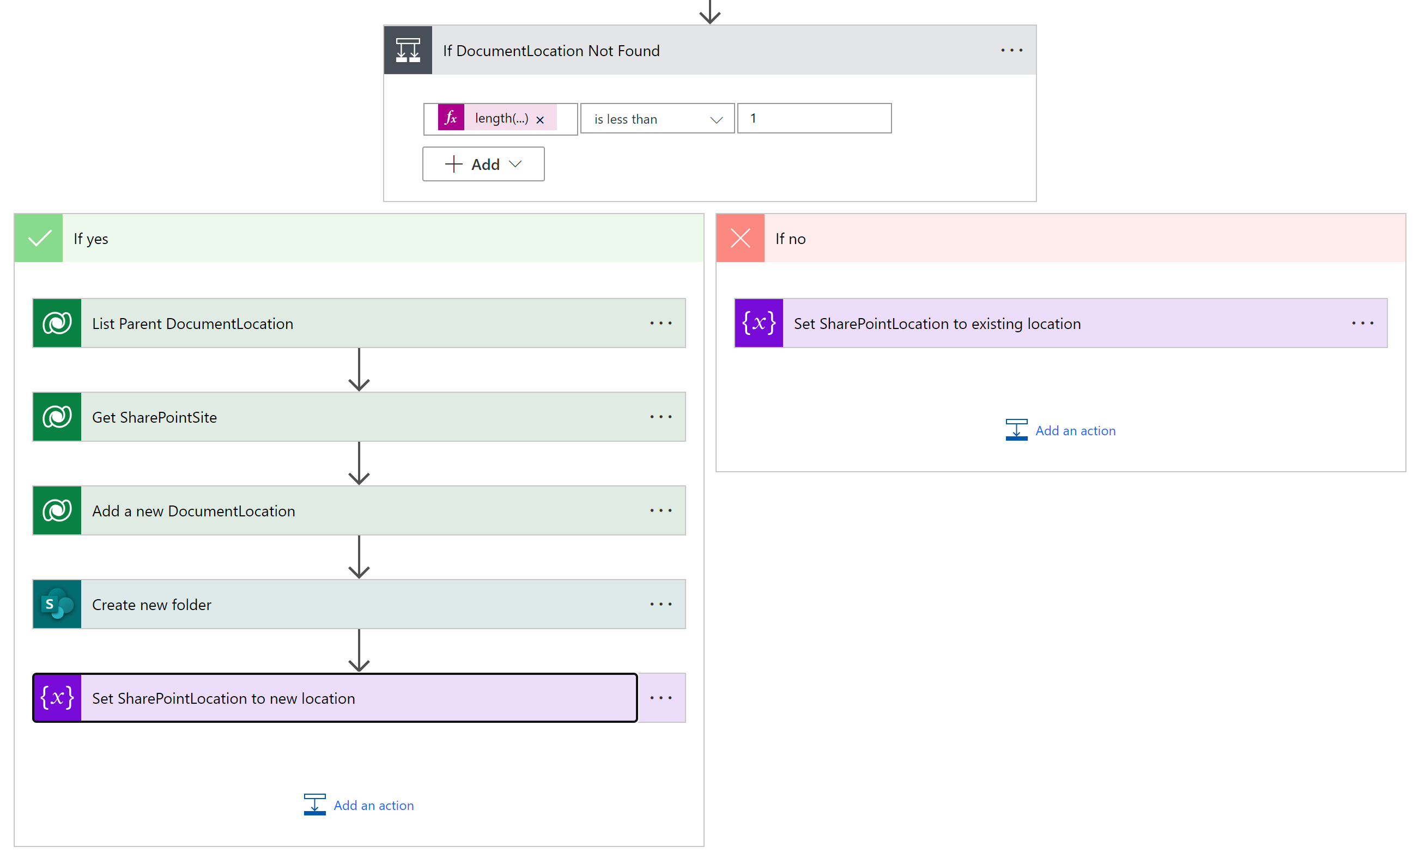Expand the Add condition row dropdown

(x=483, y=165)
